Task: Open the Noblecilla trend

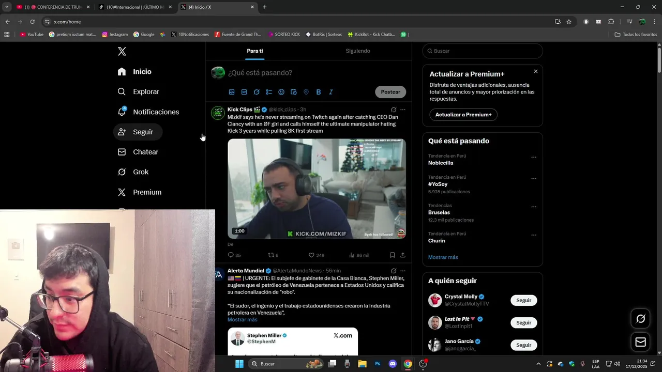Action: [441, 163]
